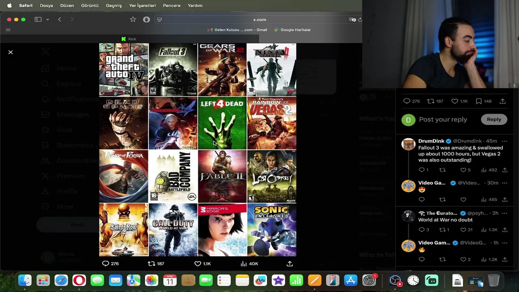Open Launchpad from the Dock
519x292 pixels.
click(43, 280)
